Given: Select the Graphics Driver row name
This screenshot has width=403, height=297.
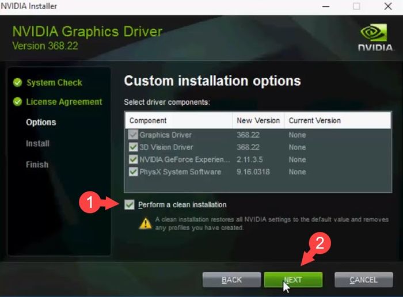Looking at the screenshot, I should coord(166,135).
